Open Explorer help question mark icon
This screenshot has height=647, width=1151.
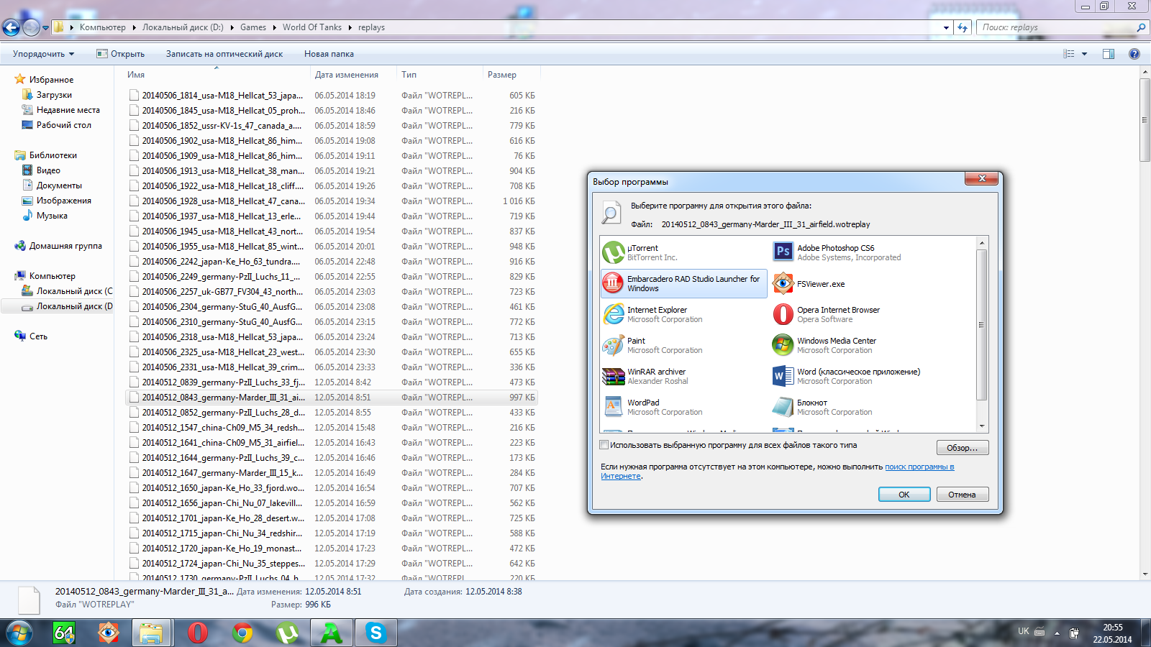pos(1134,54)
